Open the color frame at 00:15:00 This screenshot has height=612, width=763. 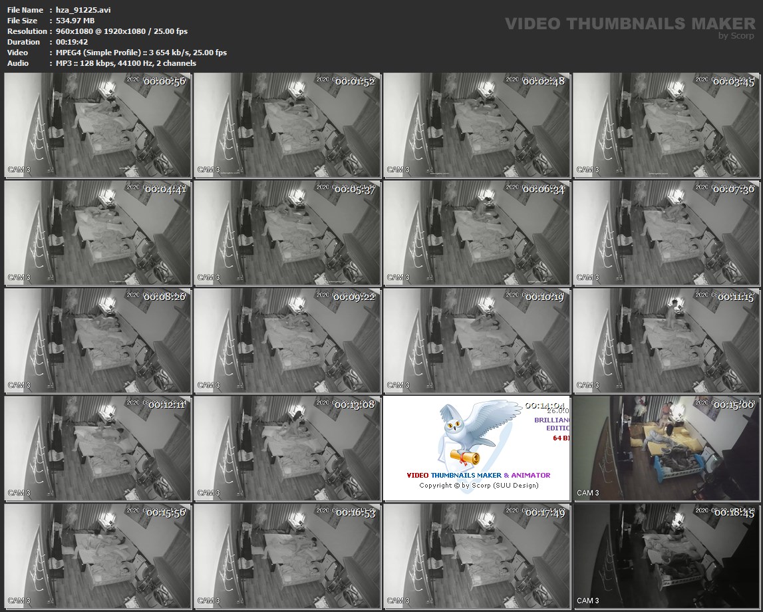click(666, 448)
